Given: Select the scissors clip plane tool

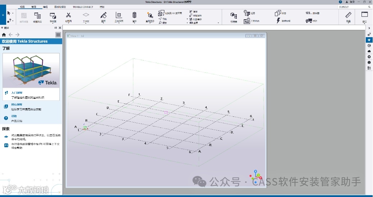Looking at the screenshot, I should click(68, 15).
